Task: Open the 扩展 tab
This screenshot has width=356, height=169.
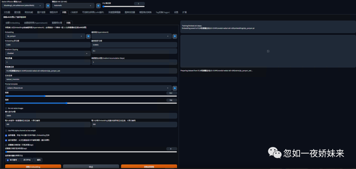Action: (185, 12)
